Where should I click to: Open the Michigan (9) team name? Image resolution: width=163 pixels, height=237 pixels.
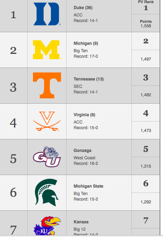(86, 43)
